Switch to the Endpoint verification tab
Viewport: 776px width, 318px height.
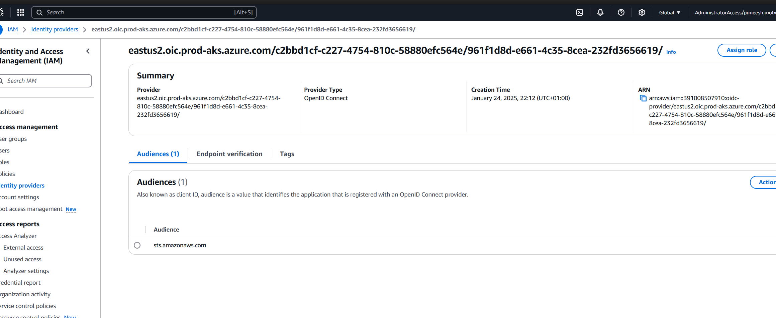(229, 154)
